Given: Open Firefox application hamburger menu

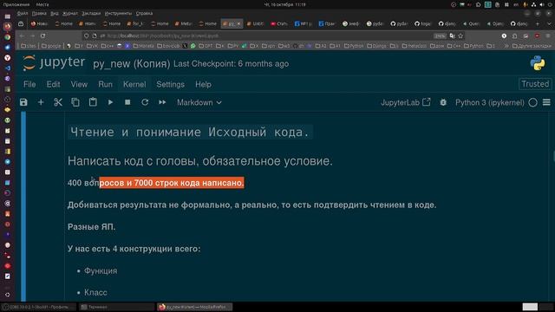Looking at the screenshot, I should pyautogui.click(x=548, y=36).
